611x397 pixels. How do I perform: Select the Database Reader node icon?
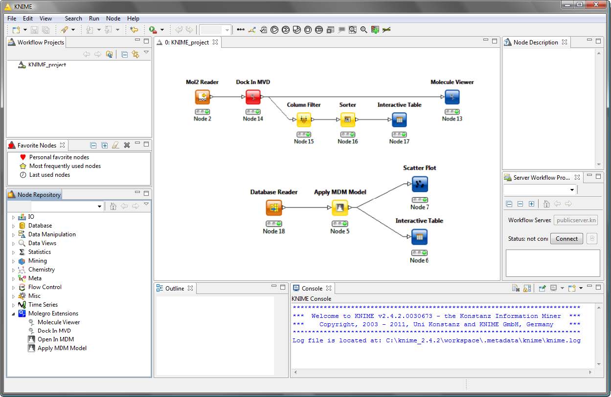point(273,208)
